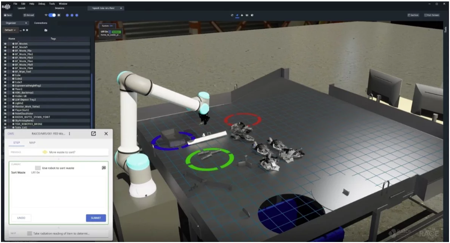Toggle visibility of the Floor2 item
Viewport: 450px width, 243px height.
(x=5, y=89)
